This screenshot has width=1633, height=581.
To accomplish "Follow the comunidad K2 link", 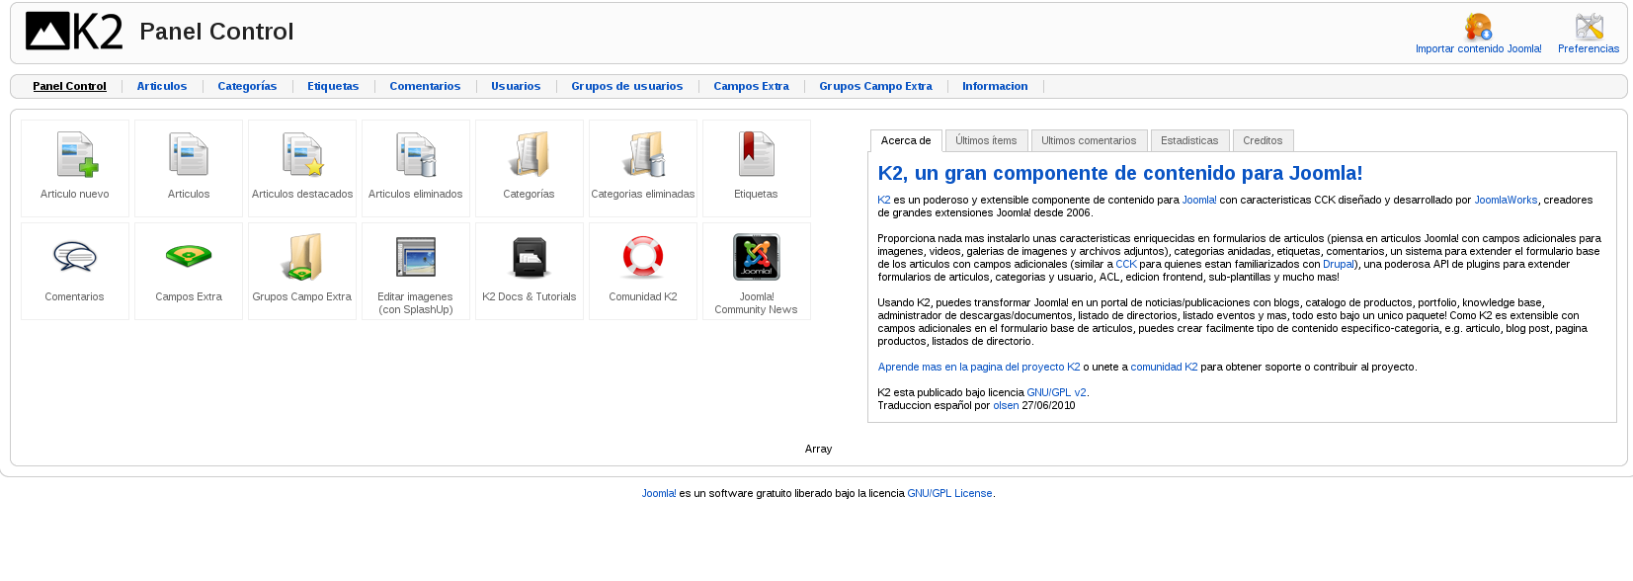I will [1164, 368].
